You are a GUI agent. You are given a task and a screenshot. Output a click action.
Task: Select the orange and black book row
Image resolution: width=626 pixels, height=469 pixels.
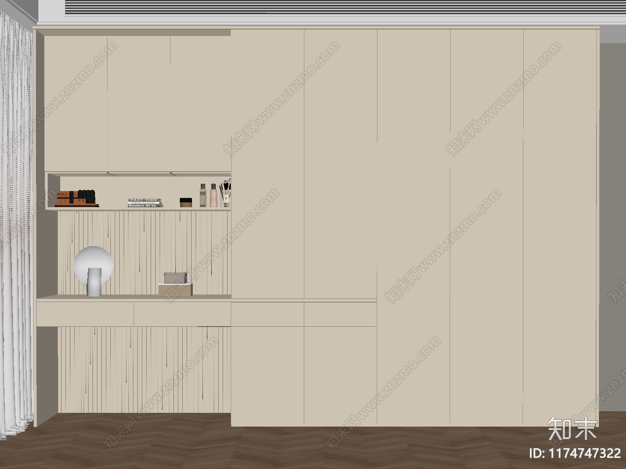(76, 198)
